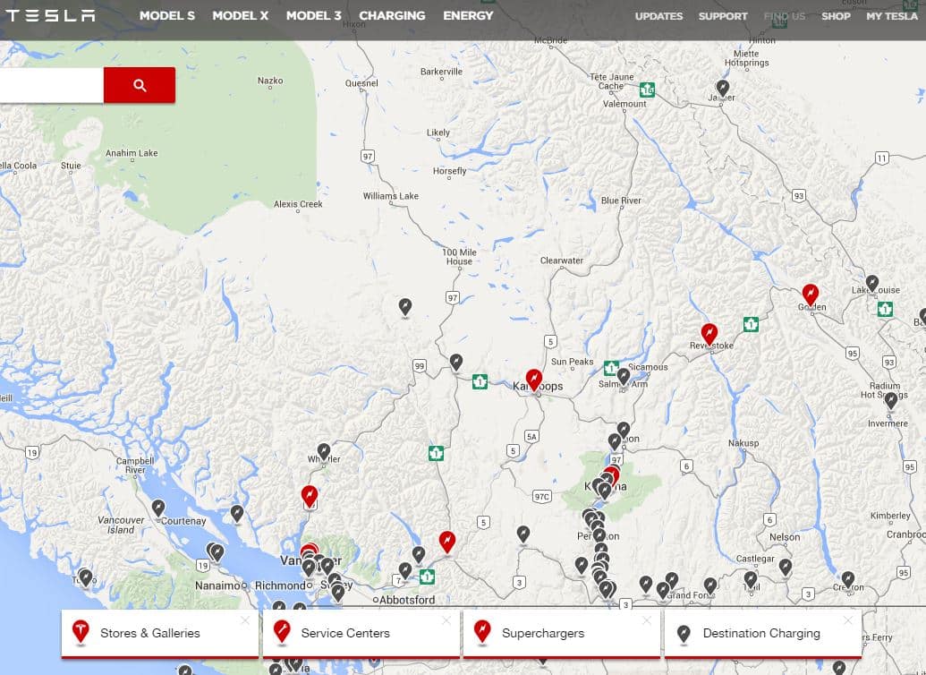This screenshot has height=675, width=926.
Task: Go to the Shop link
Action: [x=836, y=16]
